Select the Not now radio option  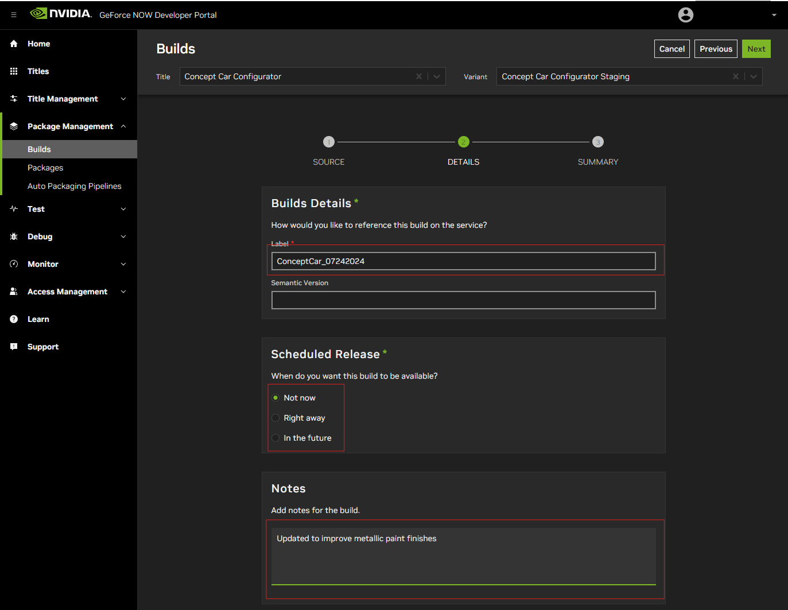pos(275,398)
